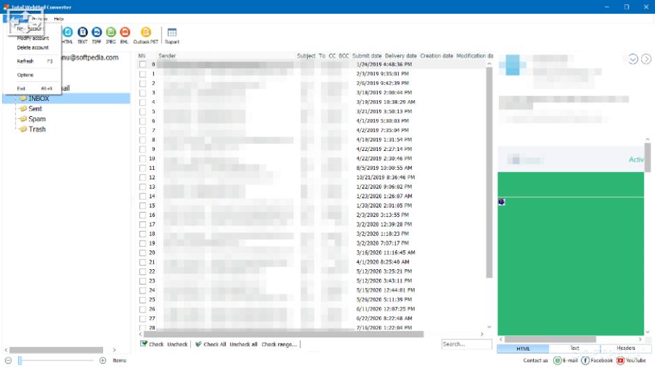Tick the checkbox for message 5
The height and width of the screenshot is (368, 655).
(x=143, y=111)
